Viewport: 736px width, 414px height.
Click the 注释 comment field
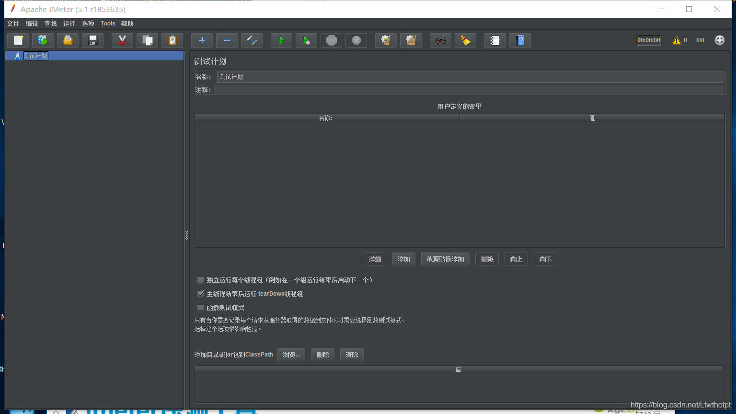point(469,90)
